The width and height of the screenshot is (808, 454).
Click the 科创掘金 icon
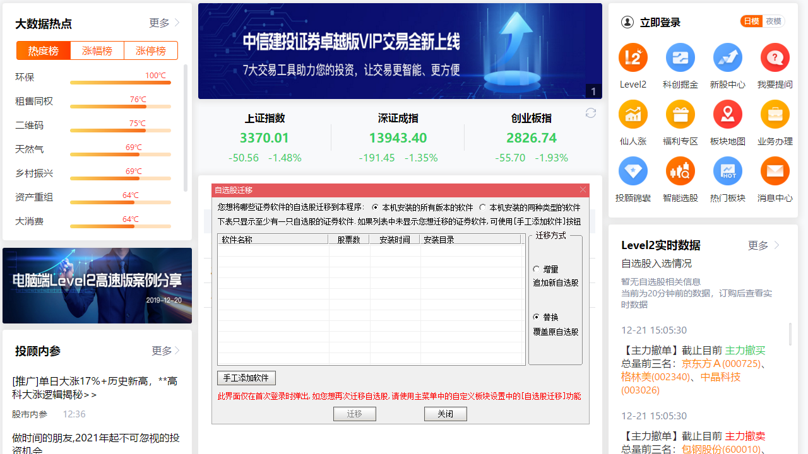[x=680, y=58]
